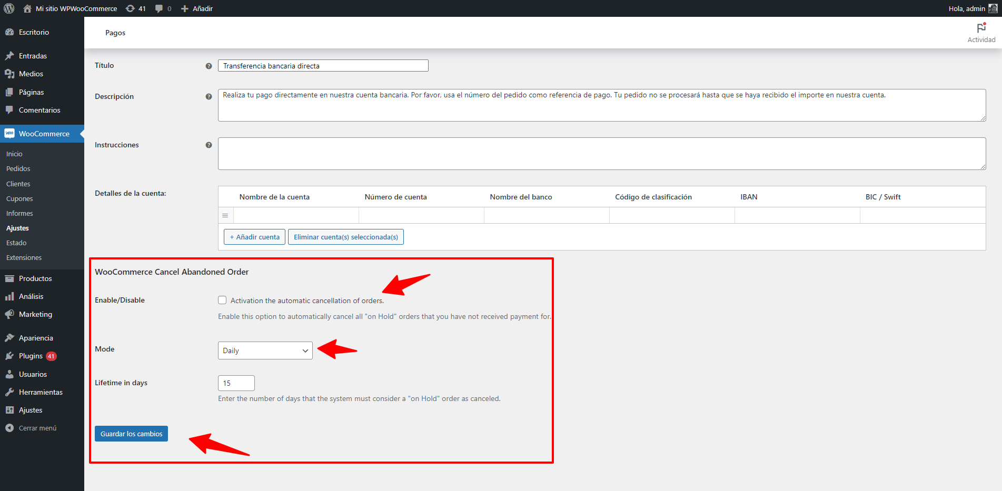The image size is (1002, 491).
Task: Click the Código de clasificación cell
Action: pos(672,215)
